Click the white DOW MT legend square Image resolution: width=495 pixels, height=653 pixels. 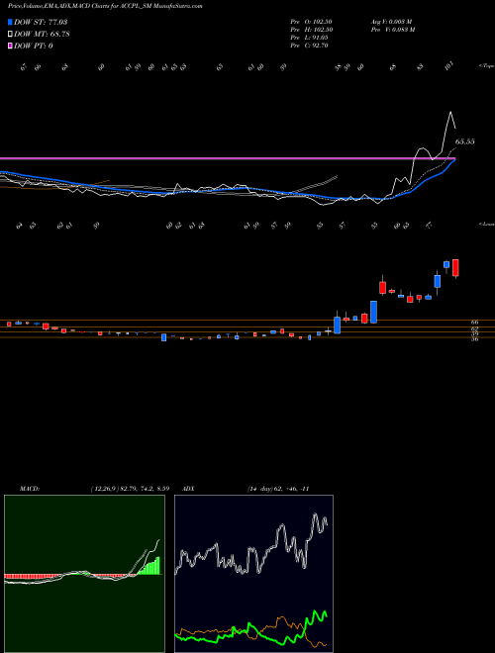(x=10, y=34)
